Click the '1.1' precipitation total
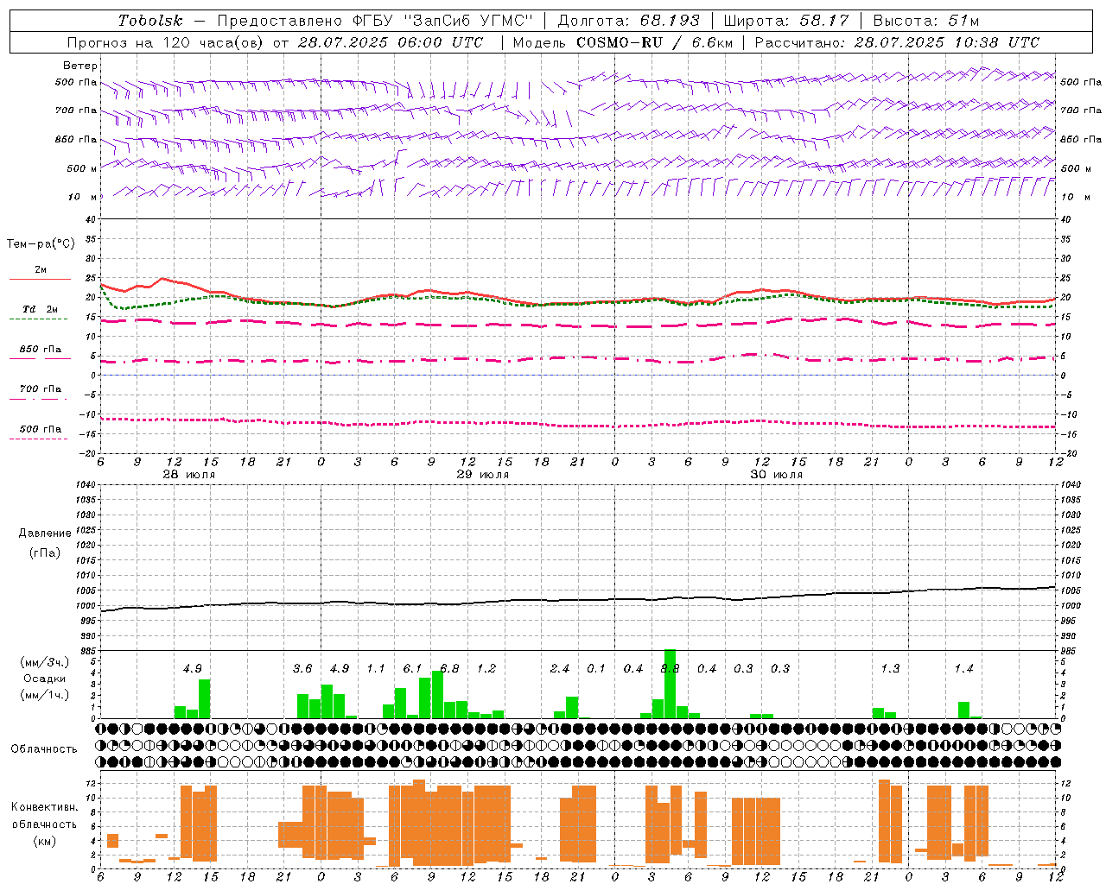This screenshot has width=1106, height=884. pyautogui.click(x=376, y=668)
